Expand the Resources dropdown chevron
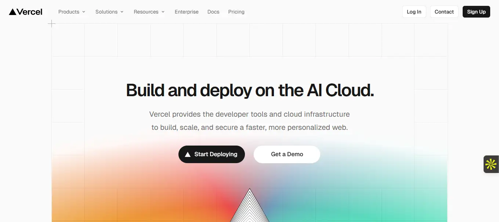This screenshot has height=222, width=499. (163, 12)
